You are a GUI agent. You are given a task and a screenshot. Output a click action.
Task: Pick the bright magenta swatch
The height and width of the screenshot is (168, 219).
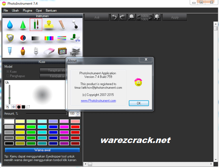pos(64,127)
